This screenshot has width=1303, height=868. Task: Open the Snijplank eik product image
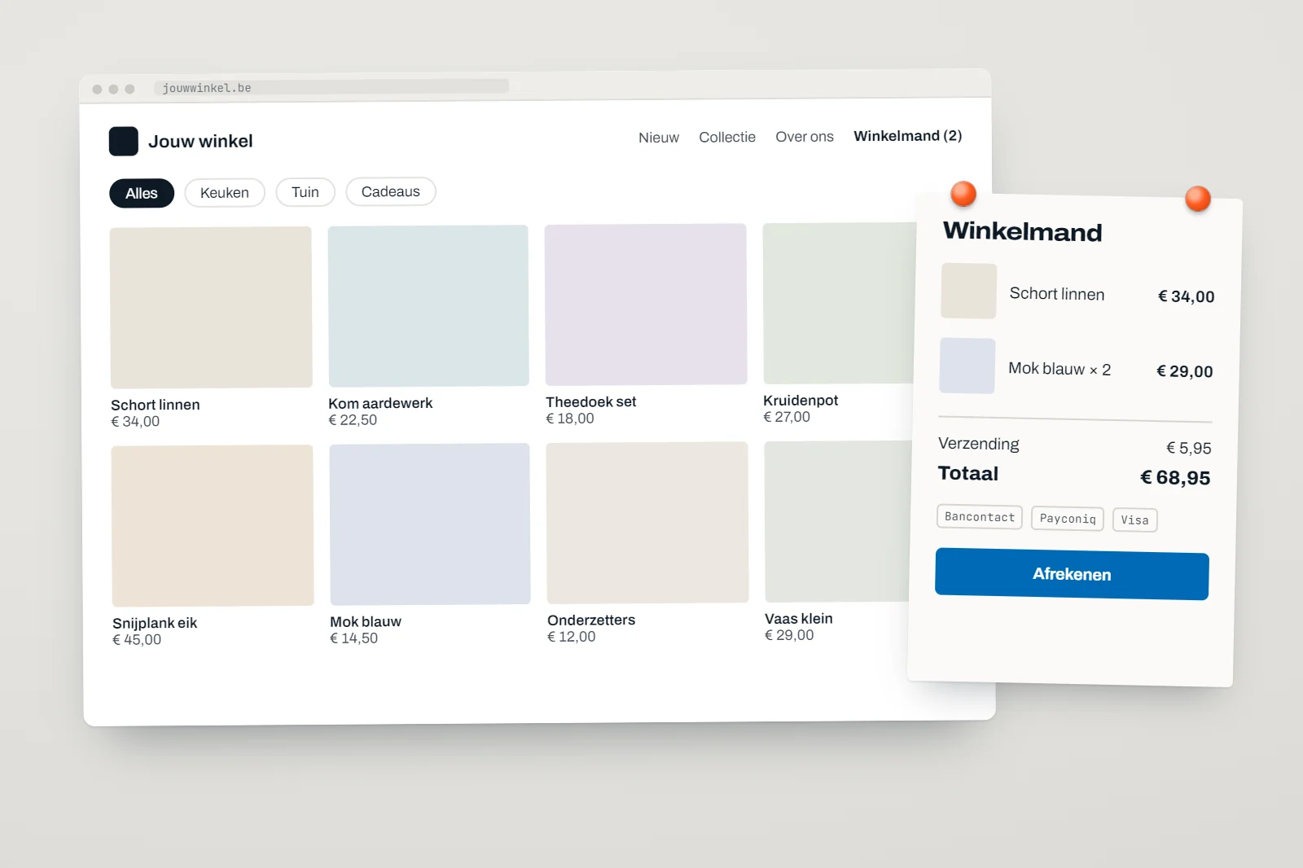pos(213,525)
